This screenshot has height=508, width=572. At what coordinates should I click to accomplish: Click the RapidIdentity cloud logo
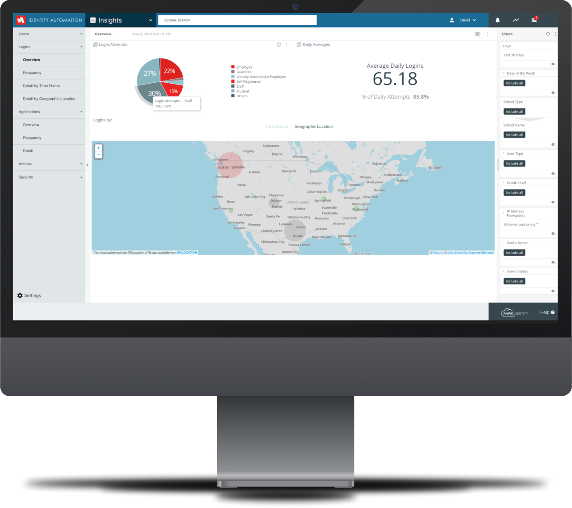[515, 312]
